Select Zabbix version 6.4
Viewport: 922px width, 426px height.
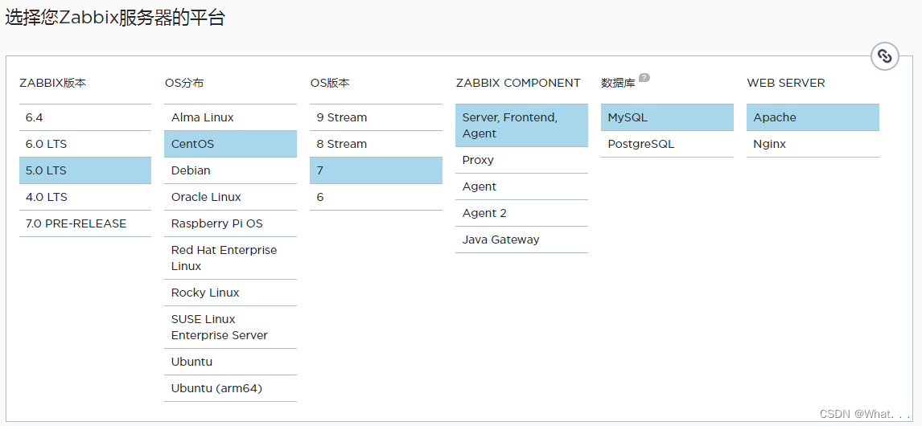pos(85,117)
